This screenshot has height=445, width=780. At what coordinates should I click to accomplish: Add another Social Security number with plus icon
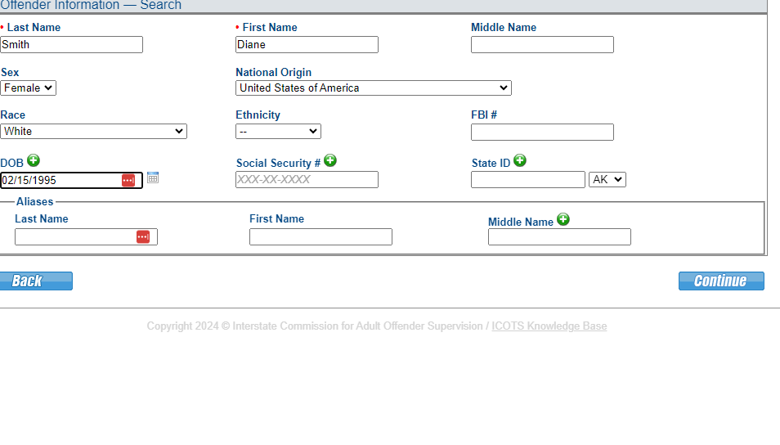pyautogui.click(x=330, y=161)
